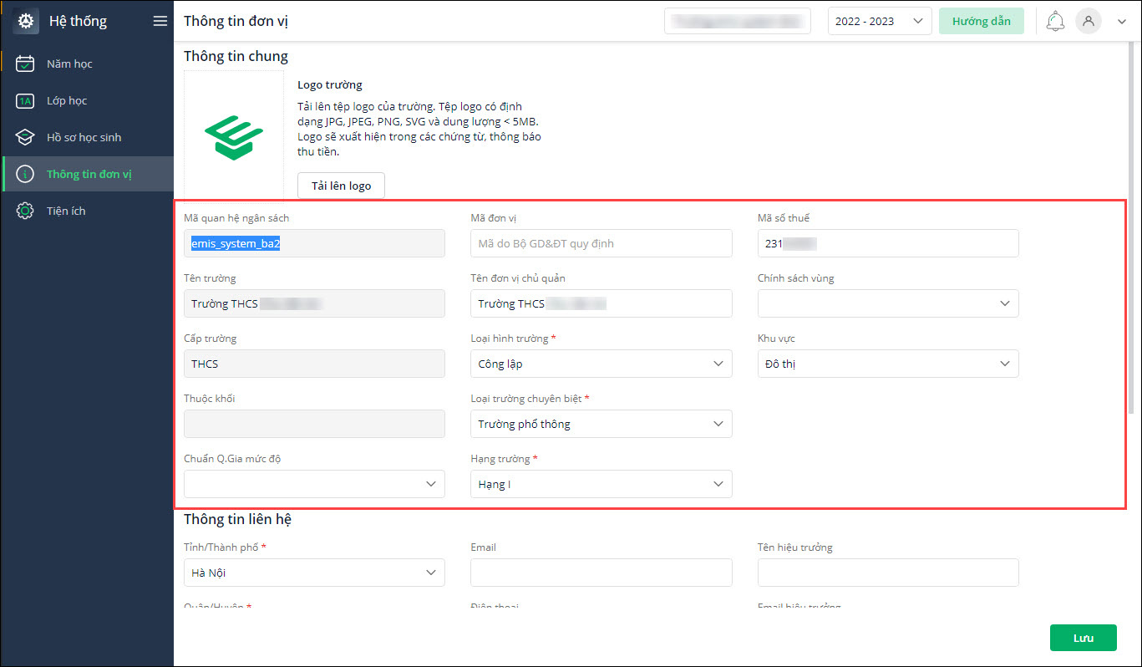
Task: Click the Tên đơn vị chủ quản field
Action: pyautogui.click(x=601, y=303)
